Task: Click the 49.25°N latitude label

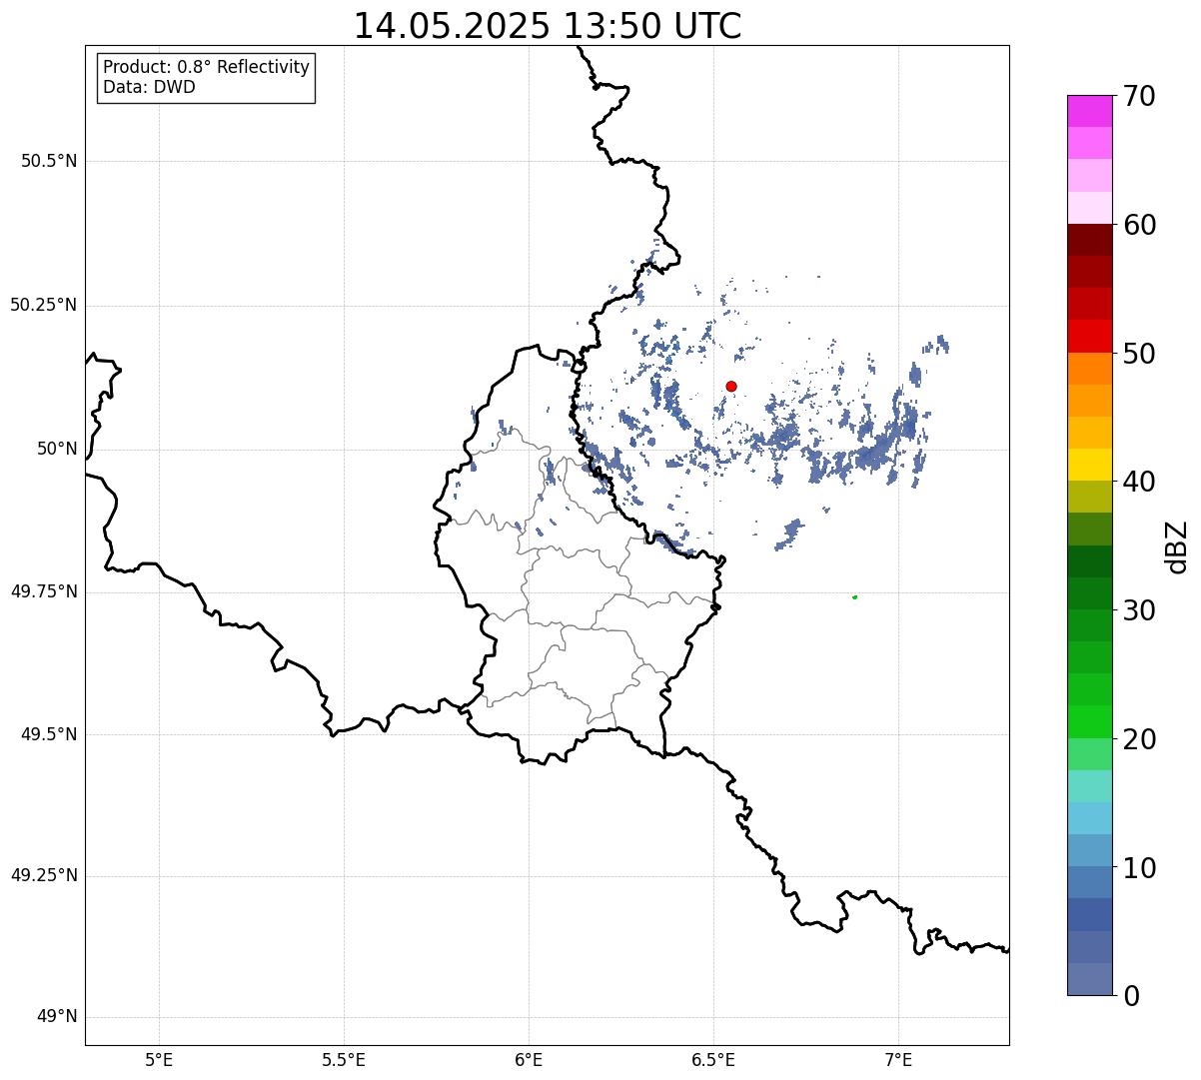Action: 43,875
